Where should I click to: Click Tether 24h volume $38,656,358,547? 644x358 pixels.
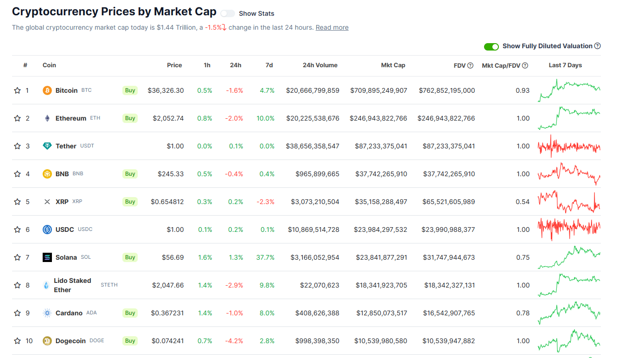(x=313, y=146)
